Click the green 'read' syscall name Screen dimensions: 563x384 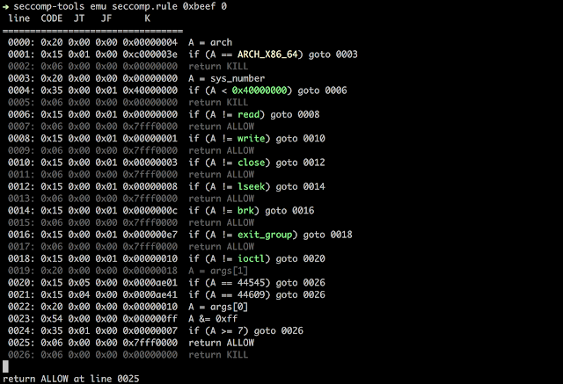point(248,114)
